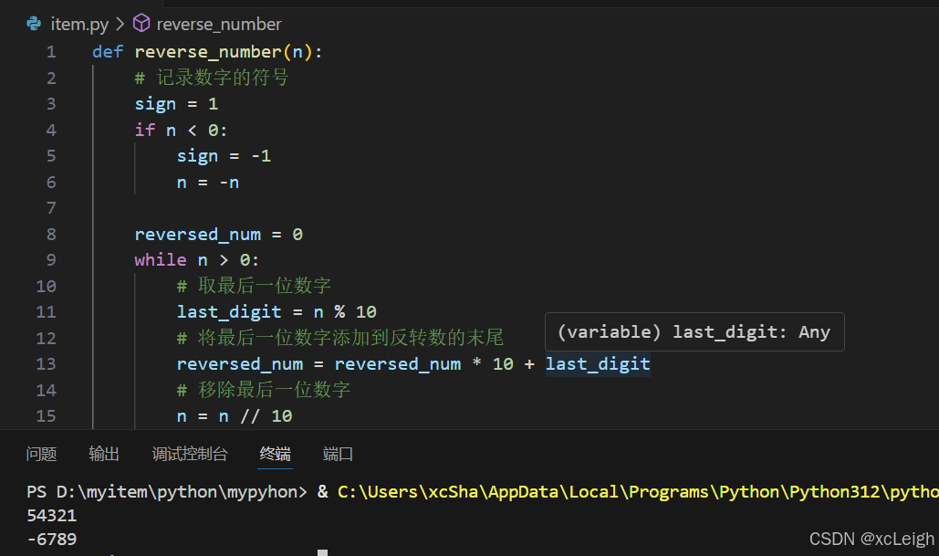Click line number 7 in the gutter

point(51,208)
